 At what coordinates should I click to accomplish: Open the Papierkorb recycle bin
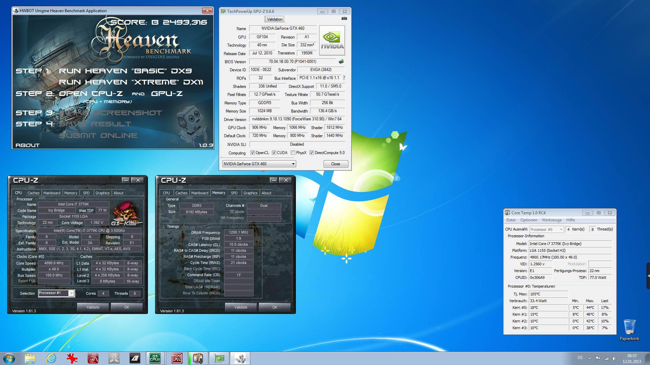(629, 330)
